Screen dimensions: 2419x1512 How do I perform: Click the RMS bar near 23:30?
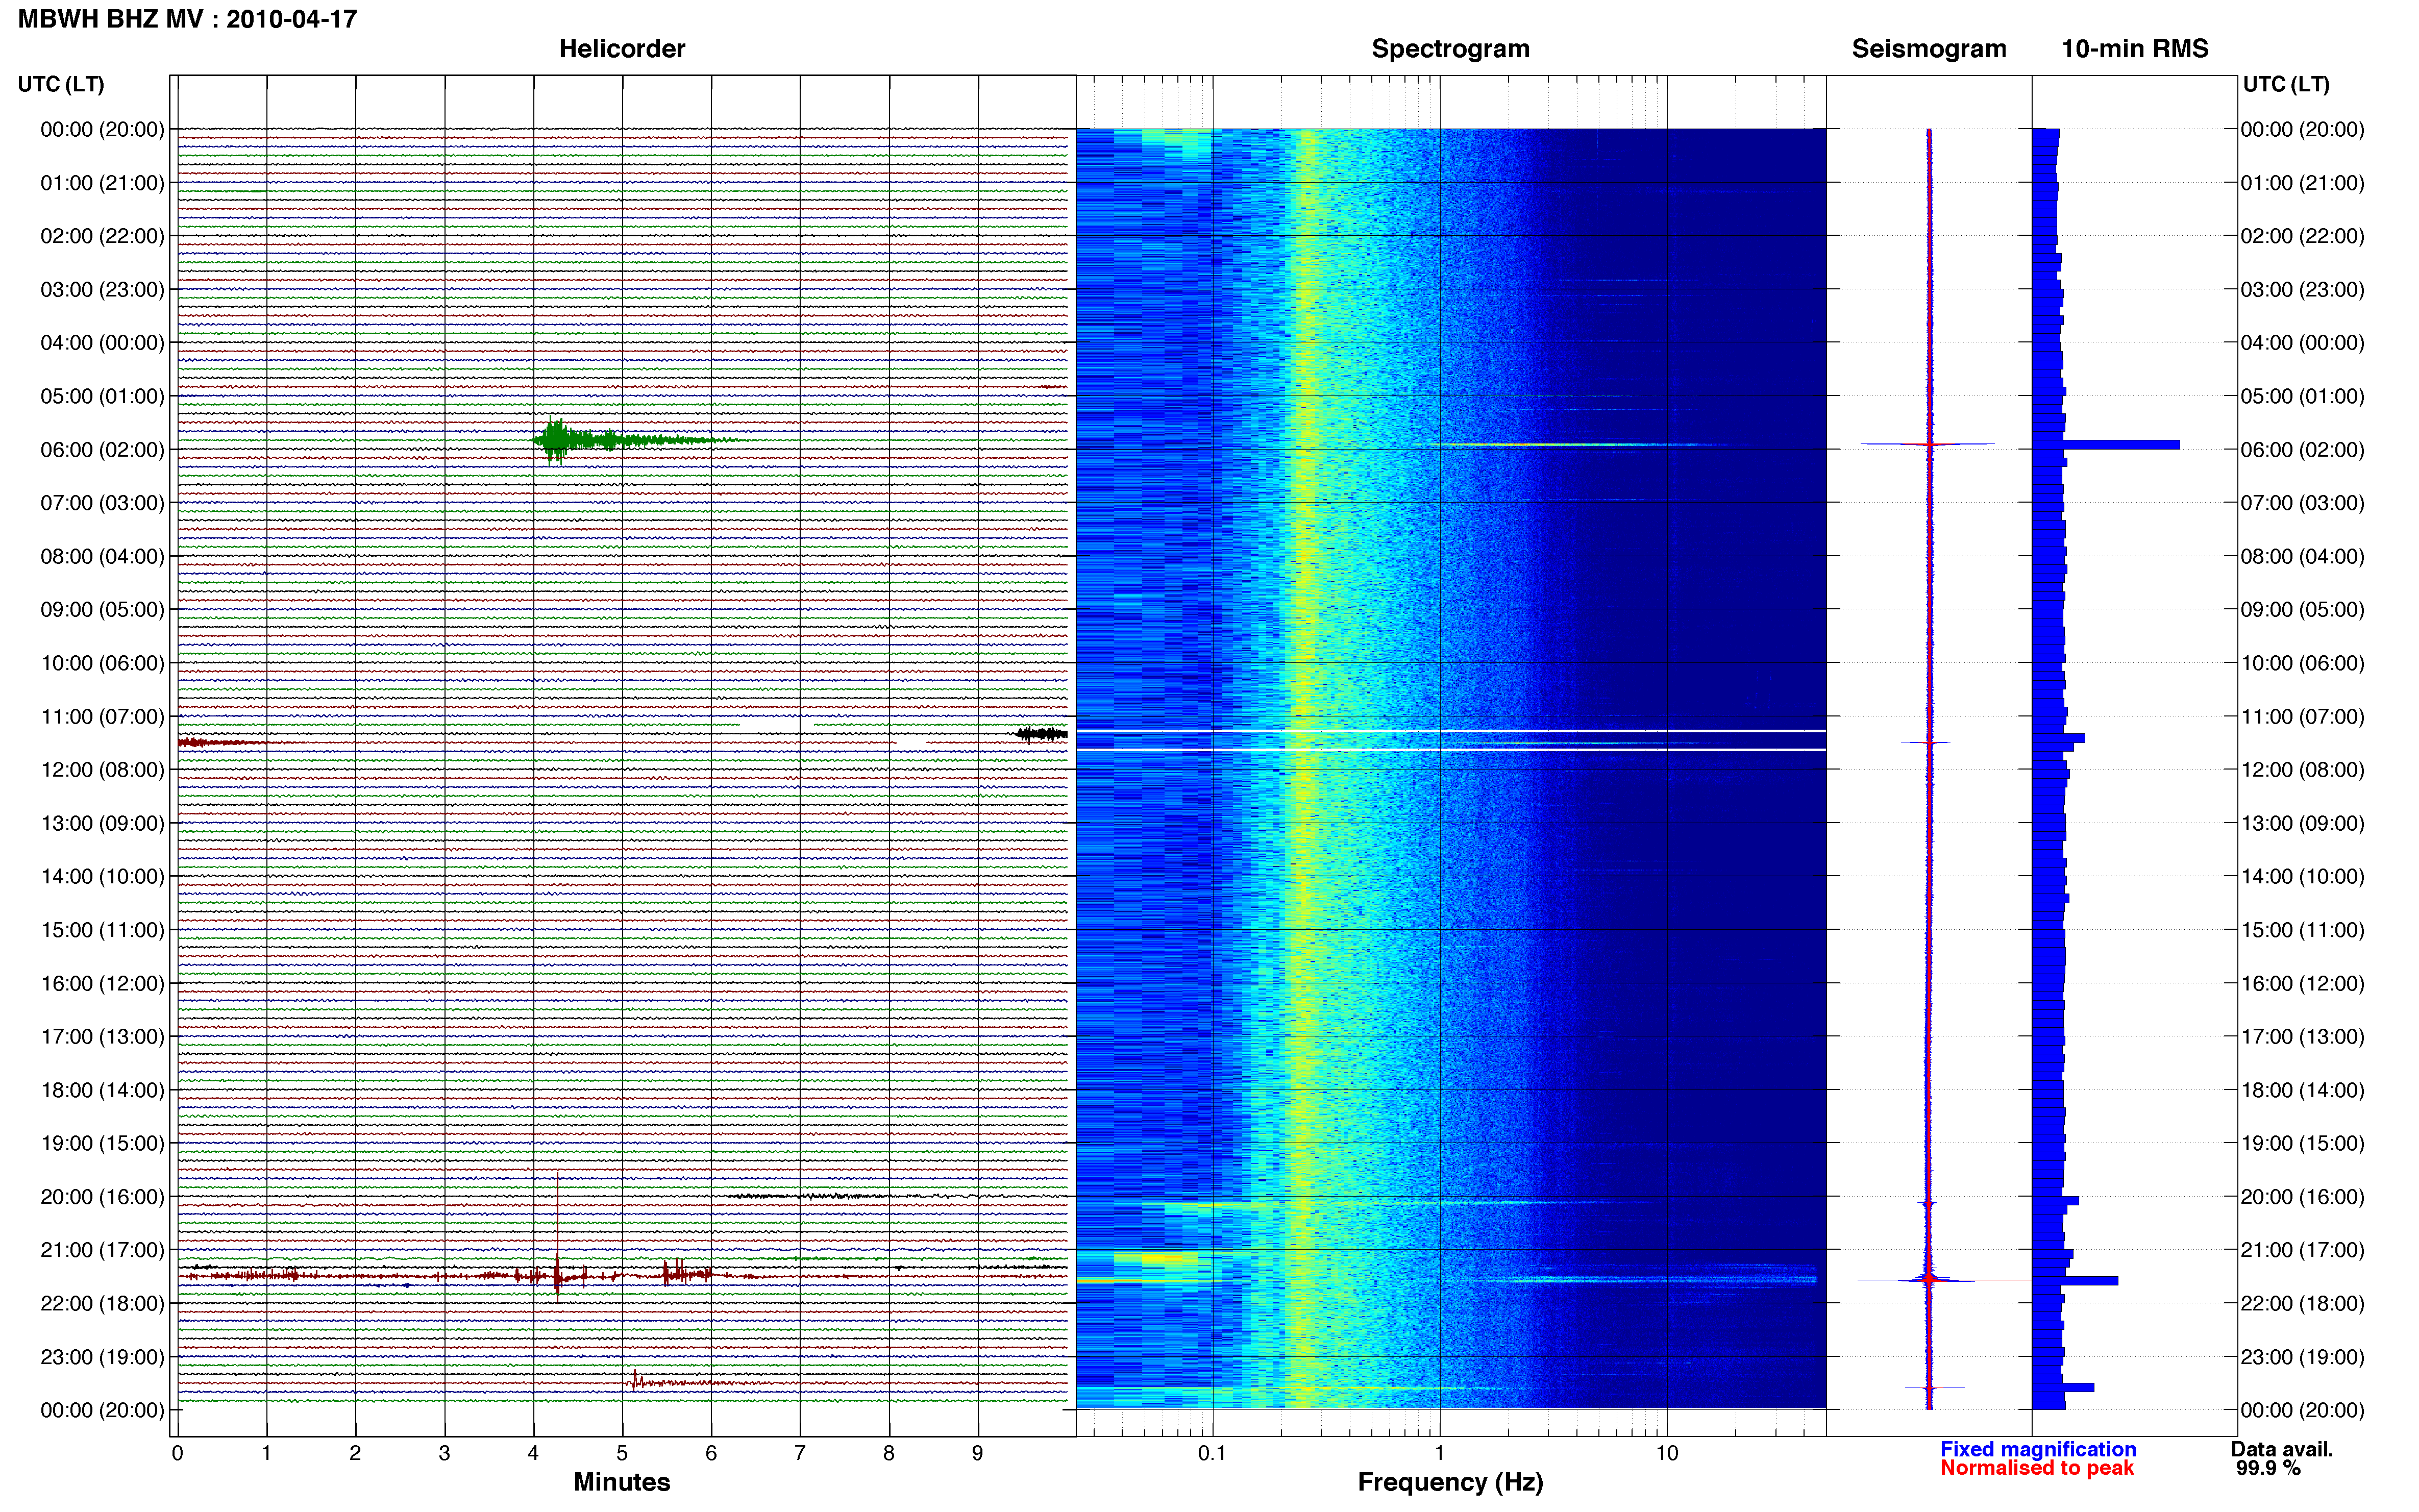click(2063, 1387)
